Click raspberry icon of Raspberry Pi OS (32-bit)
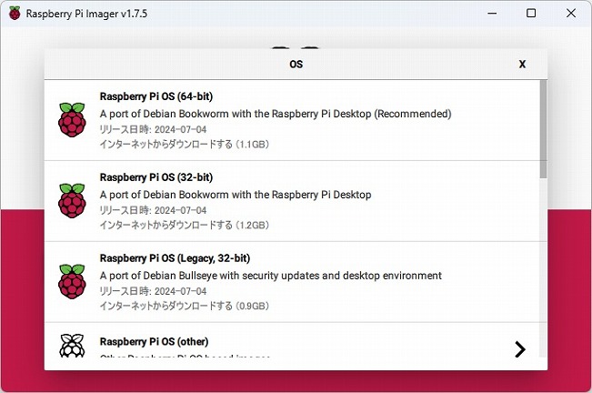 [72, 200]
